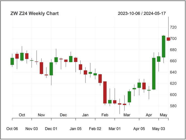Click the Dec 01 date tick label
The image size is (186, 140).
(x=51, y=129)
